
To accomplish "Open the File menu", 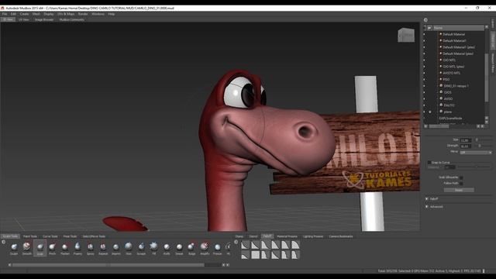I will (x=5, y=14).
